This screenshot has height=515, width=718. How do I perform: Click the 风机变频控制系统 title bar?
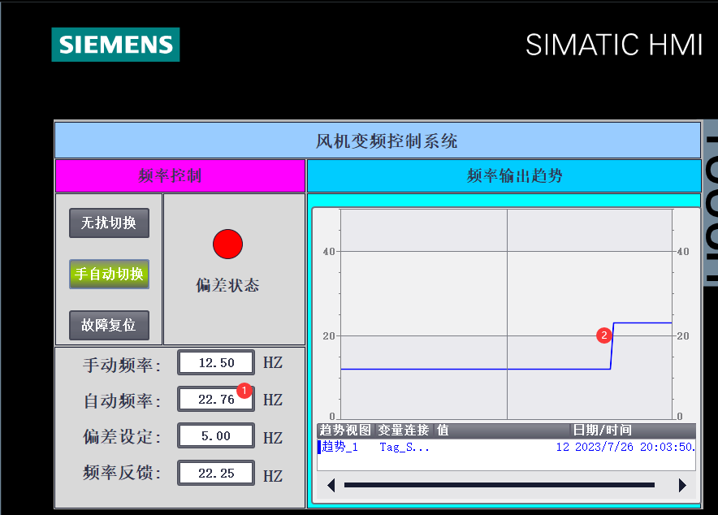pyautogui.click(x=378, y=141)
